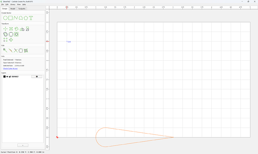The image size is (258, 154).
Task: Click the Total Selected 1 Vectors value
Action: pyautogui.click(x=18, y=60)
